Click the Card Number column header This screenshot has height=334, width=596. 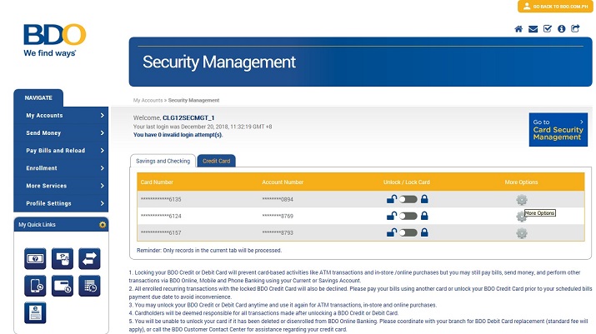(157, 182)
